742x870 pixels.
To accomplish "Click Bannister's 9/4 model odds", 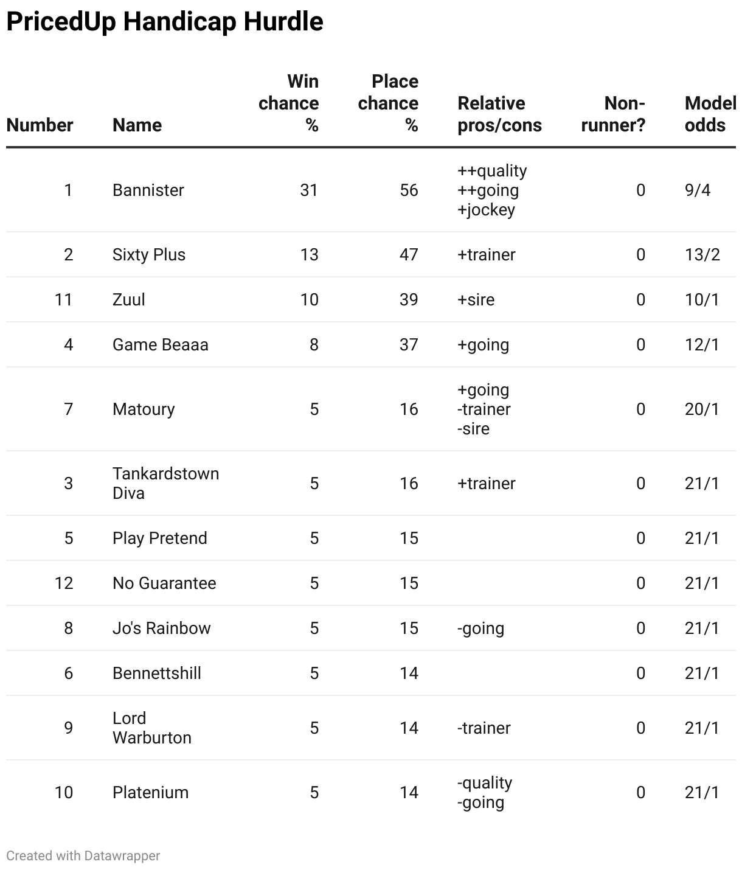I will click(x=698, y=190).
